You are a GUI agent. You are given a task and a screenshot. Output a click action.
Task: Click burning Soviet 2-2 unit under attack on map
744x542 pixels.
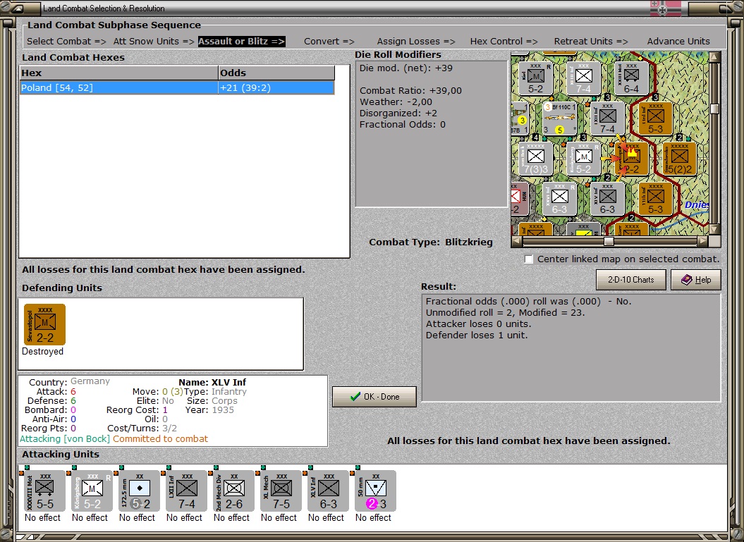coord(631,159)
